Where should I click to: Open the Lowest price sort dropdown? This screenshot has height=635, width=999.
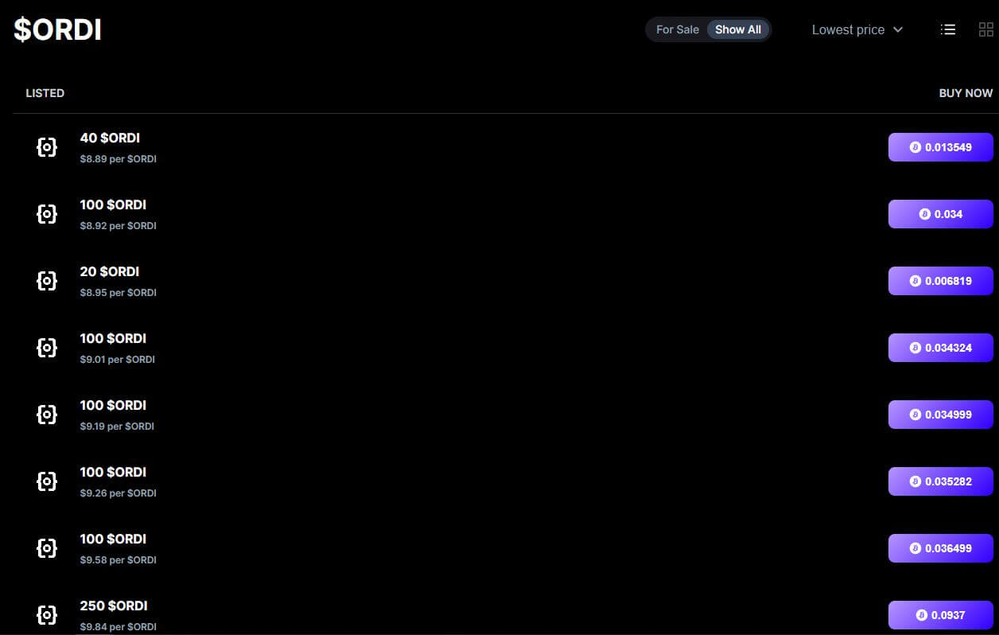coord(857,29)
